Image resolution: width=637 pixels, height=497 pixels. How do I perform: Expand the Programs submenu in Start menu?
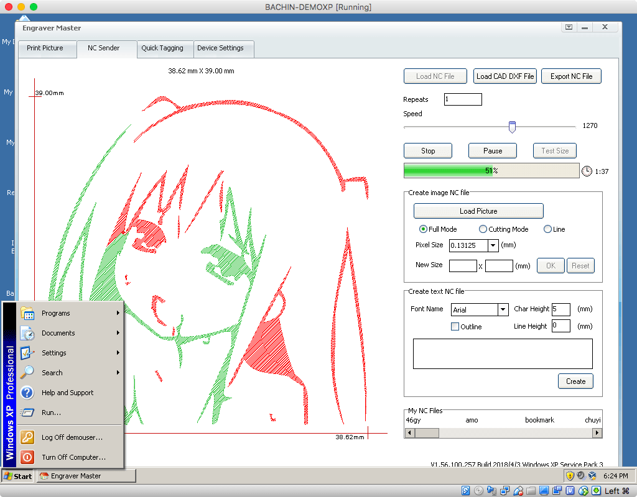[70, 313]
